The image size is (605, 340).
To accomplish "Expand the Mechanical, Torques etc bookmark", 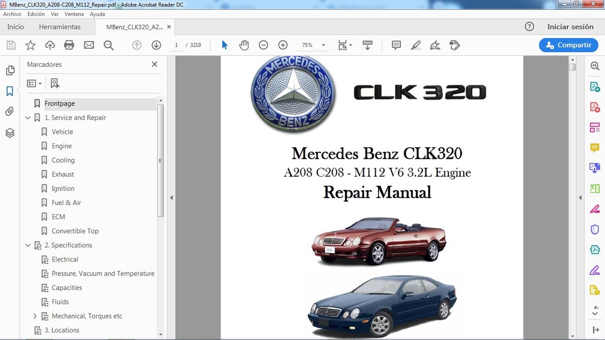I will (35, 316).
